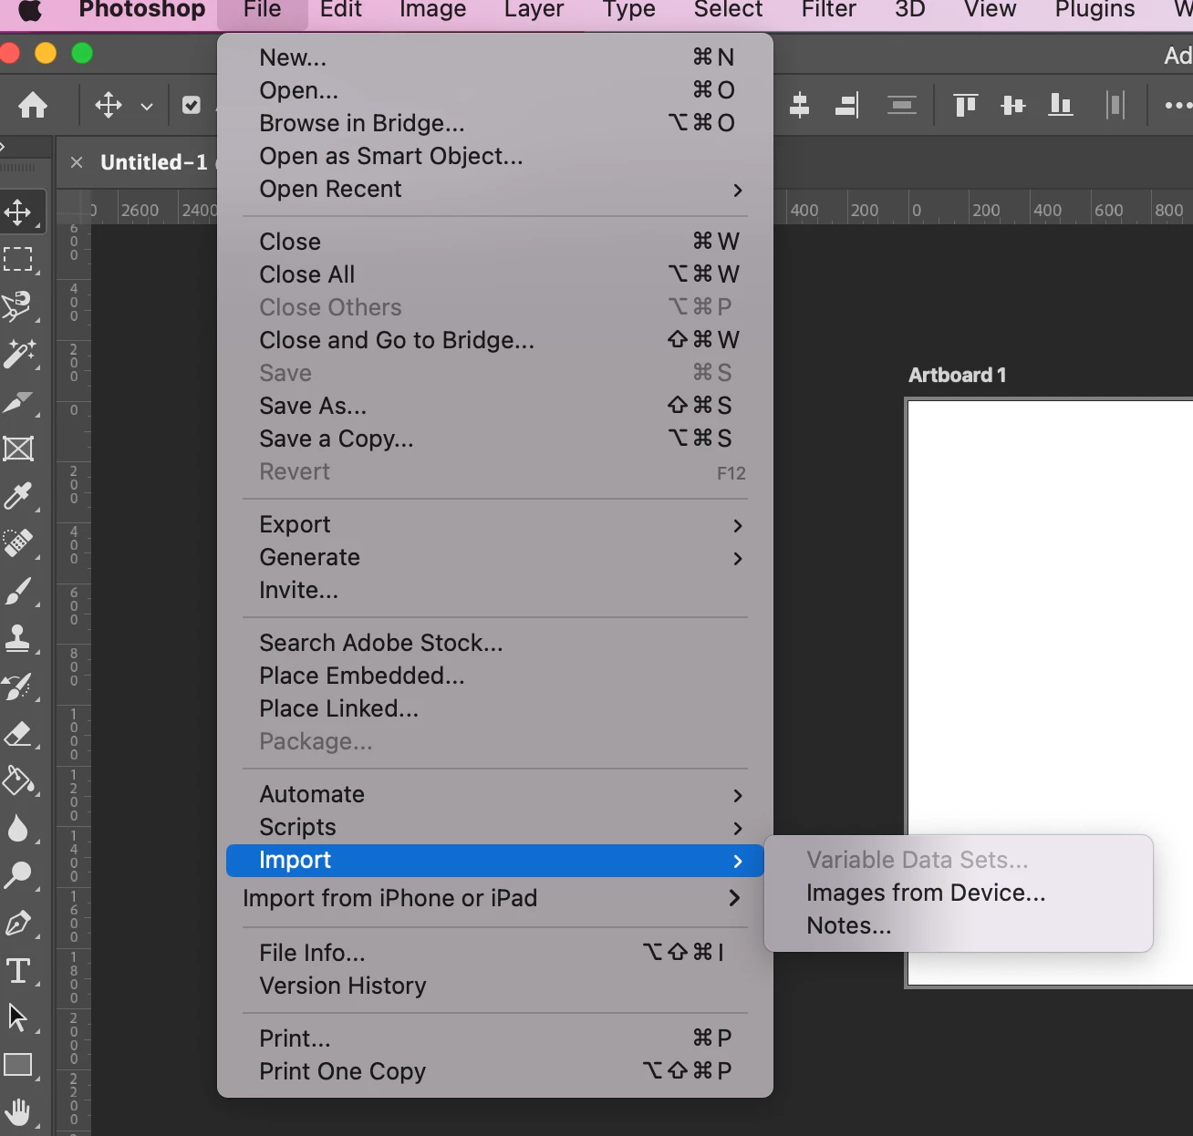Expand the Export submenu
Screen dimensions: 1193x1136
click(x=495, y=525)
